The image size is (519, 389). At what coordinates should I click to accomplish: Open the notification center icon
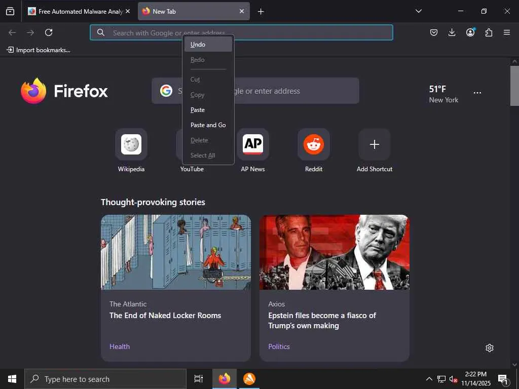[x=503, y=379]
